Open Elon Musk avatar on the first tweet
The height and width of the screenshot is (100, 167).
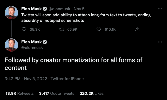[11, 13]
